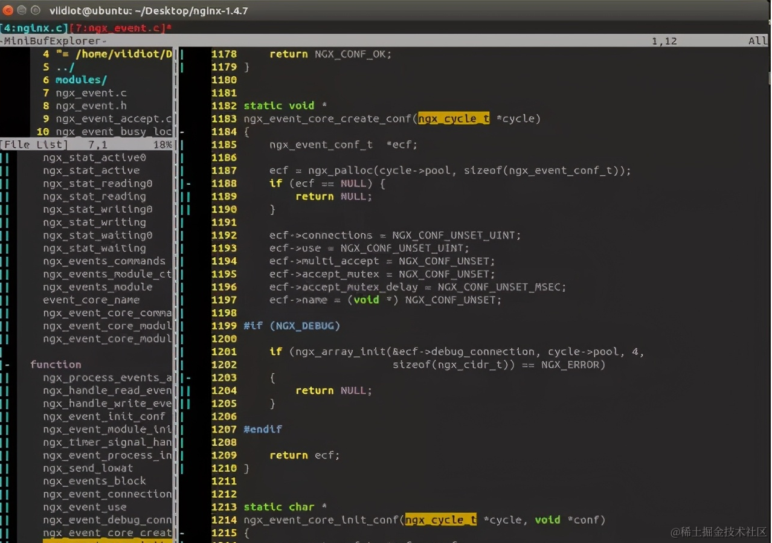This screenshot has width=772, height=543.
Task: Jump to function ngx_event_module_ini
Action: (108, 429)
